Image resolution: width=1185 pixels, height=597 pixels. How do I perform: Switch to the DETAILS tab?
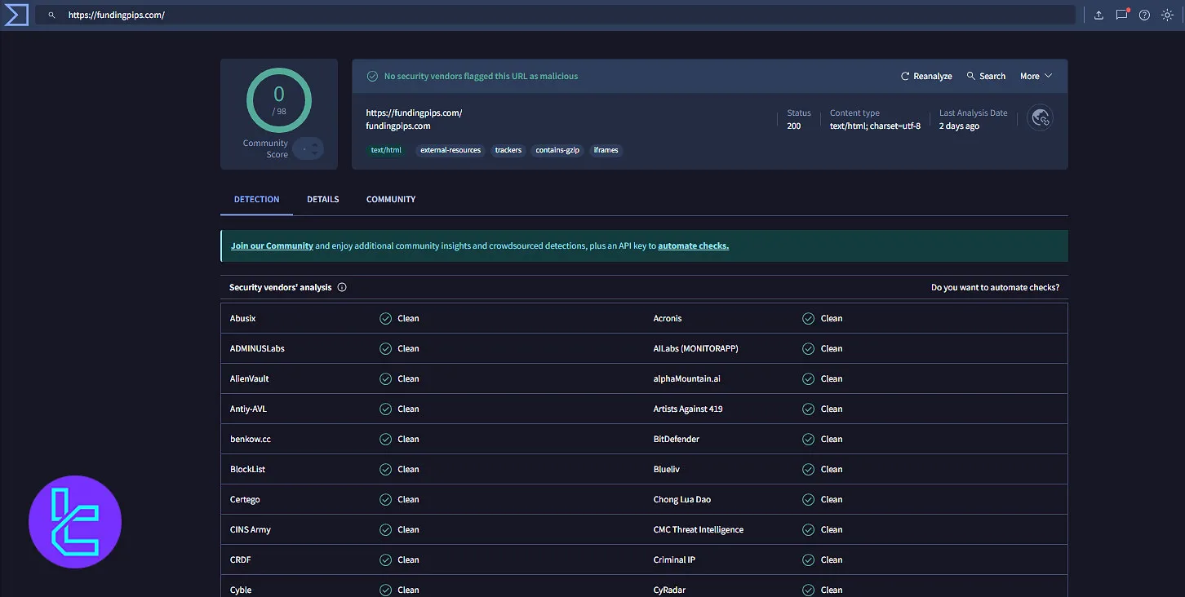click(x=322, y=199)
